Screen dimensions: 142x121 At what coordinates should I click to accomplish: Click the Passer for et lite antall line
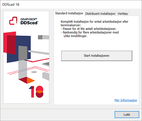click(89, 29)
